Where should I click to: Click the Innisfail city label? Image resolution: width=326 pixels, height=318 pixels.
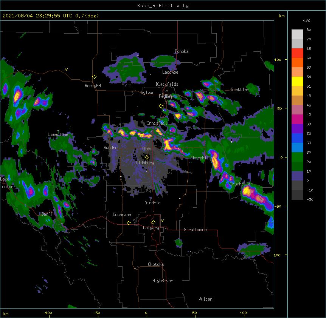click(157, 123)
